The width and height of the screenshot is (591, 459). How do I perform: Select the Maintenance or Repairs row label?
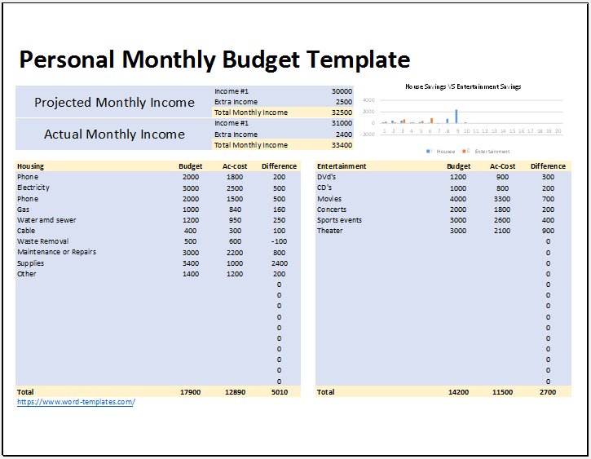(x=57, y=252)
